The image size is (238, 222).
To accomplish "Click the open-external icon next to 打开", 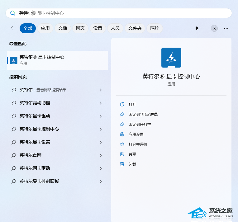I will (122, 104).
